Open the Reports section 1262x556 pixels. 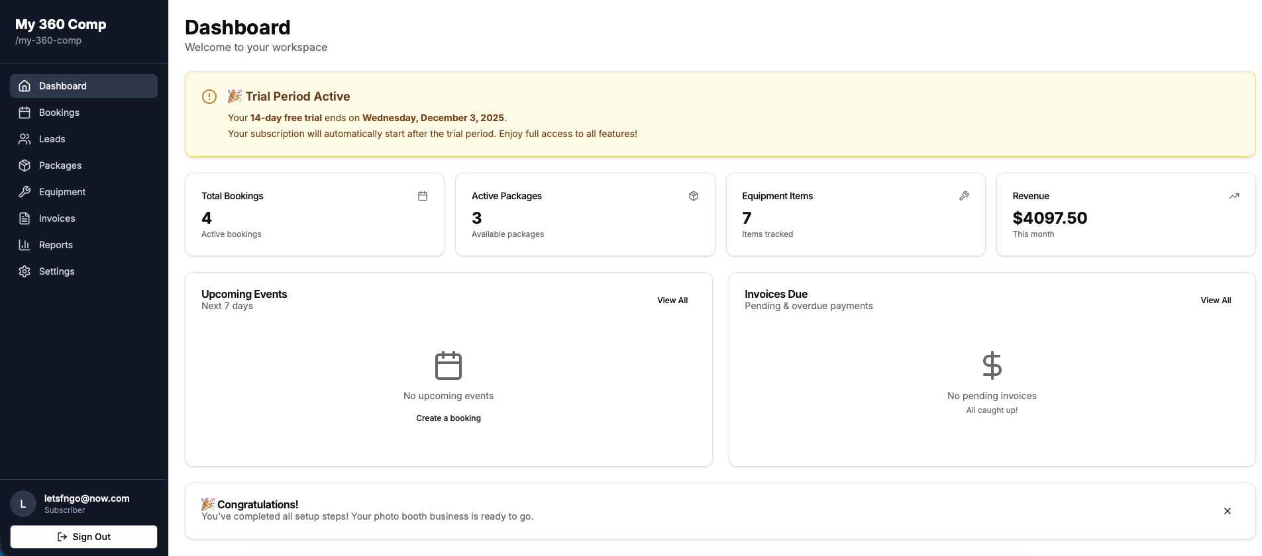(83, 245)
